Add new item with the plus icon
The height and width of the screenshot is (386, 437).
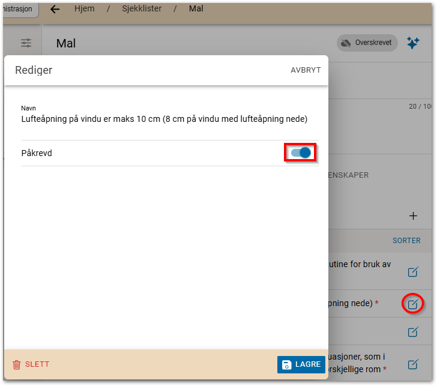click(x=413, y=216)
